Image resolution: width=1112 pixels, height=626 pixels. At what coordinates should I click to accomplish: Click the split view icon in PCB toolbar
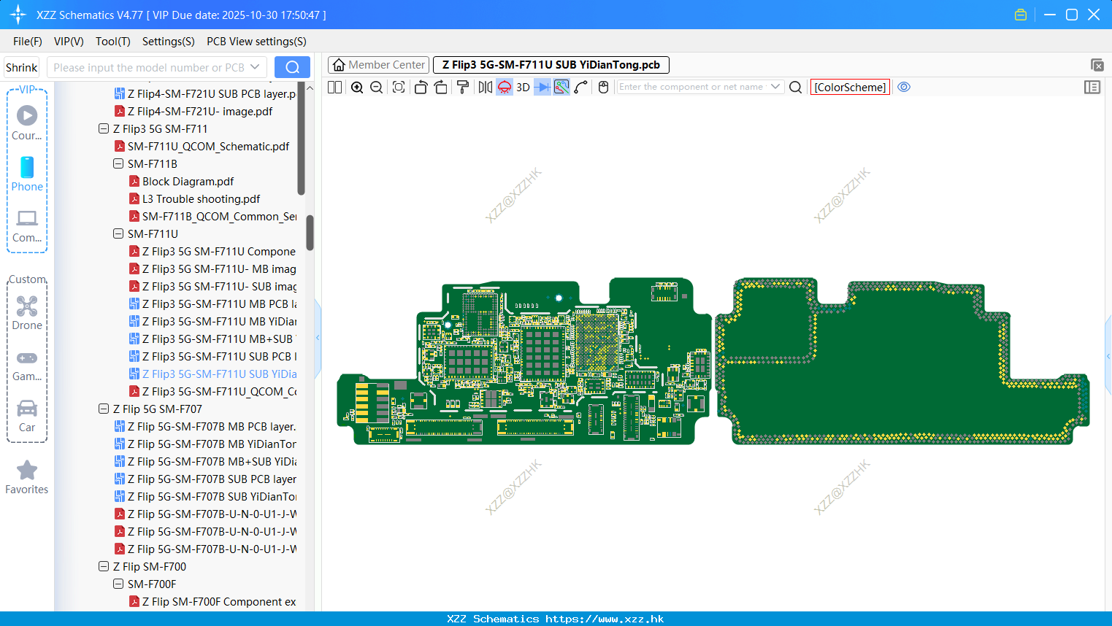(334, 87)
